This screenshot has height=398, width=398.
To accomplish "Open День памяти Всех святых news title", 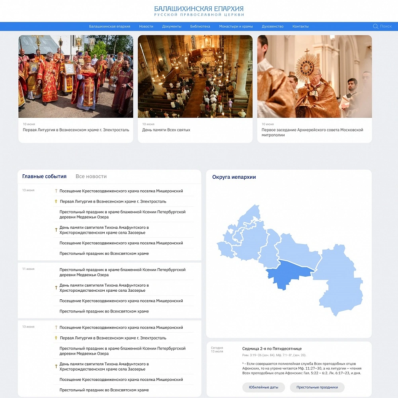I will (166, 130).
